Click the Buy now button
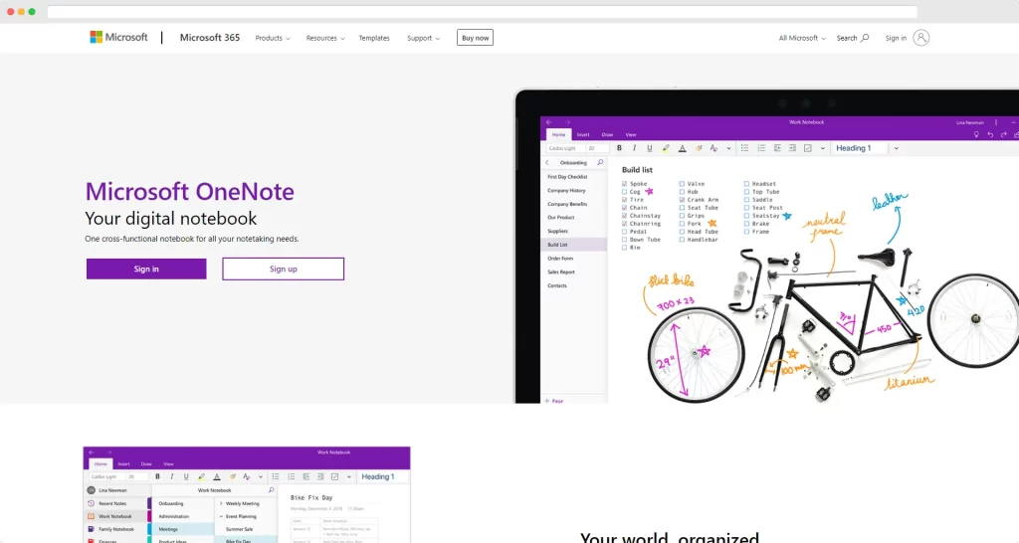 coord(475,38)
